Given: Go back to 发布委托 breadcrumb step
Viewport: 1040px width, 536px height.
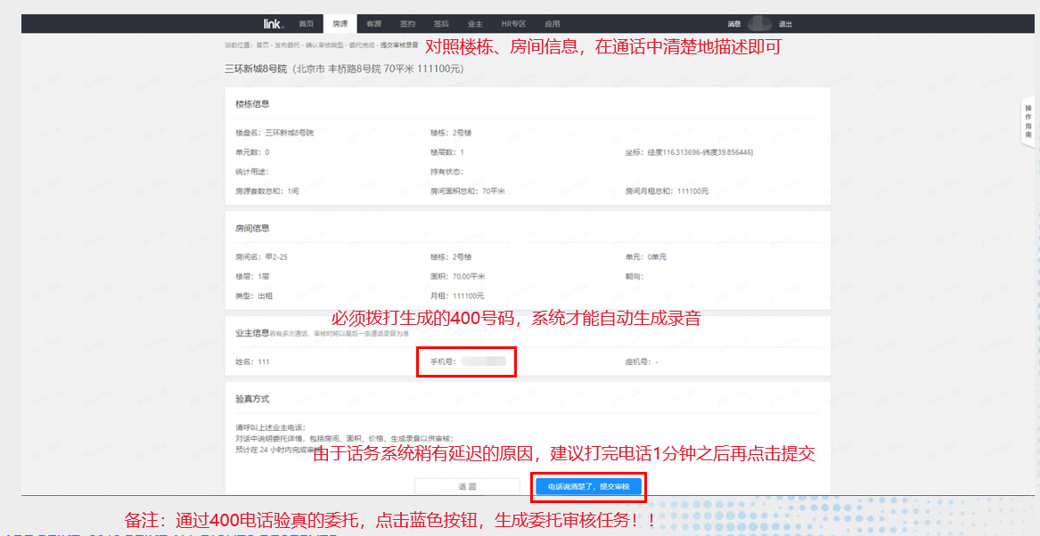Looking at the screenshot, I should coord(287,45).
